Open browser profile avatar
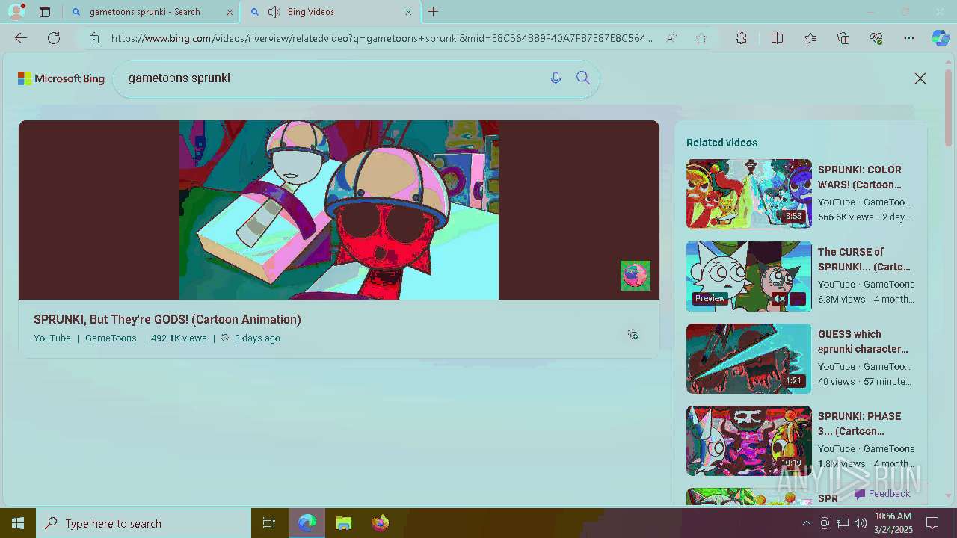Screen dimensions: 957x538 [16, 12]
